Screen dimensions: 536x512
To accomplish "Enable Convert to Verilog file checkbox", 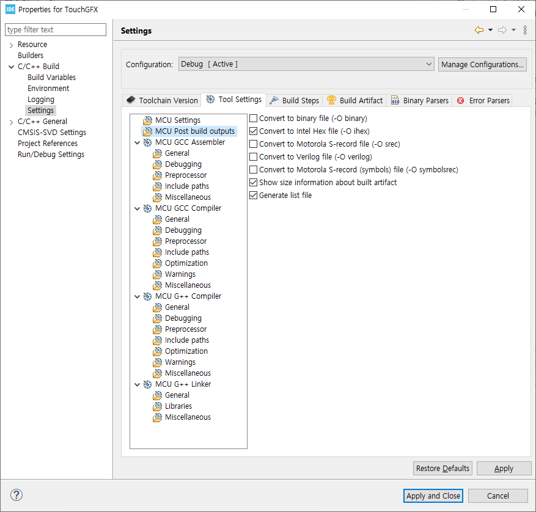I will [x=253, y=157].
